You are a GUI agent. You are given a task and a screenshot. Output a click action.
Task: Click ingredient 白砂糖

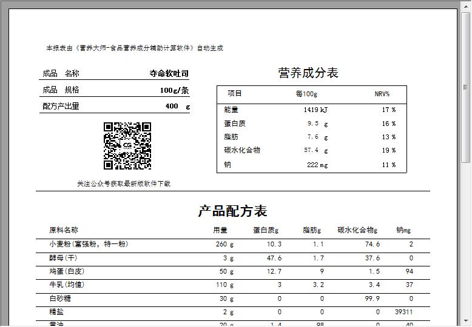tap(60, 299)
